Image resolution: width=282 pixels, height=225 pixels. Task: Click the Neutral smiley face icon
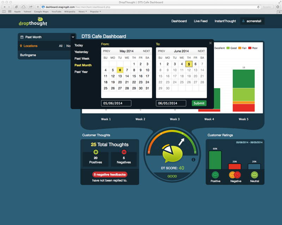tap(254, 175)
